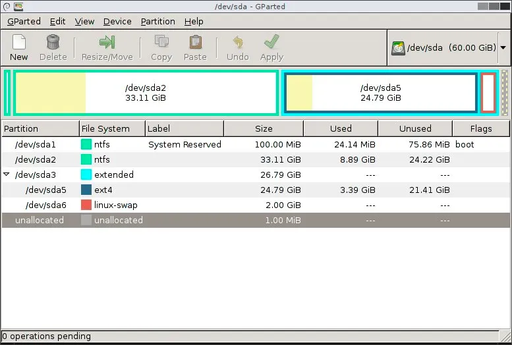The image size is (512, 345).
Task: Select the /dev/sda2 block in disk map
Action: (146, 93)
